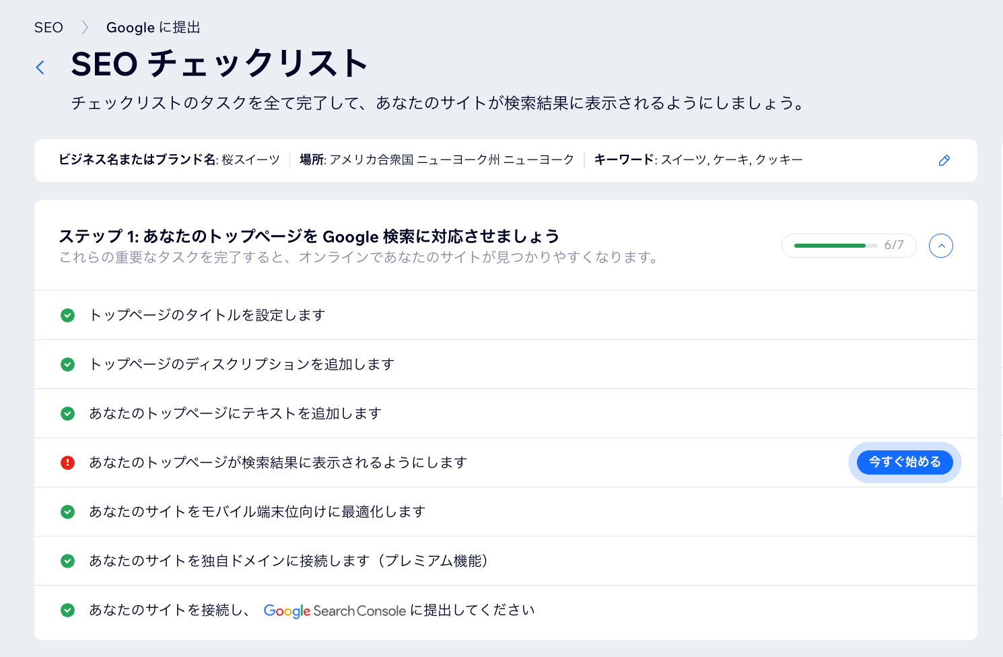Image resolution: width=1003 pixels, height=657 pixels.
Task: Toggle the checkmark on the Search Console submission task
Action: click(x=67, y=610)
